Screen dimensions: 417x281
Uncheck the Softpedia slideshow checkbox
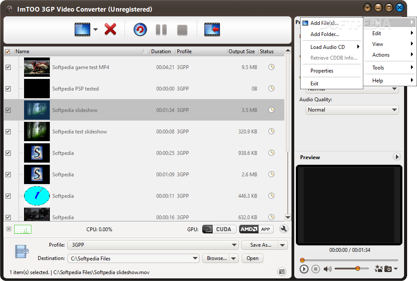tap(8, 110)
